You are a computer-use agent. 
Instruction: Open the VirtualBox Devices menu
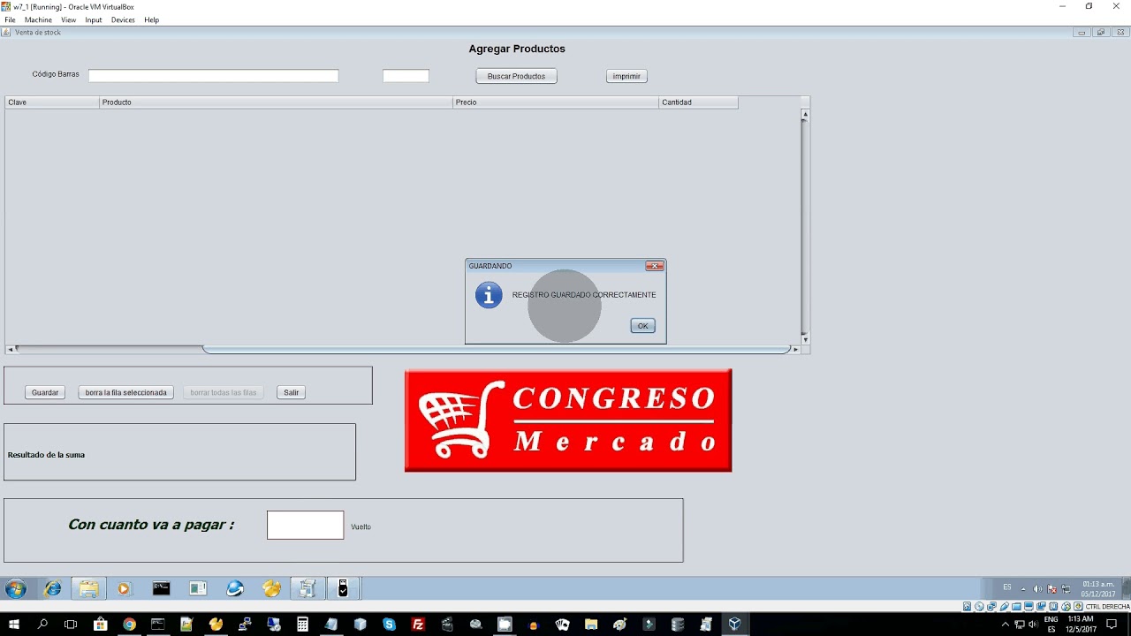(x=123, y=19)
